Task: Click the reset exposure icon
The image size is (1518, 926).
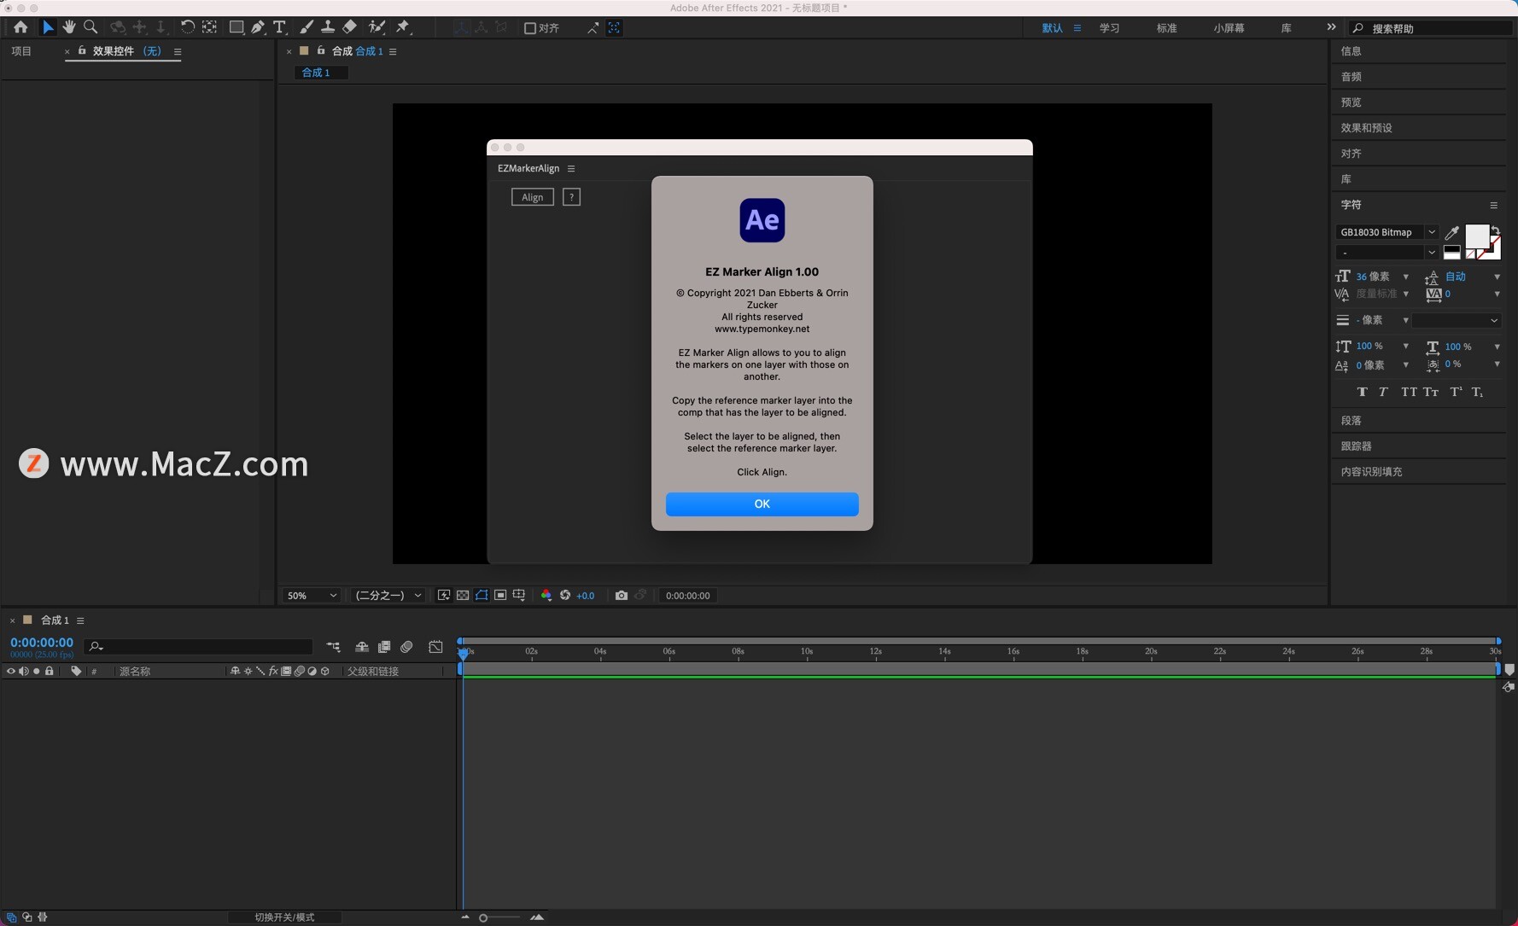Action: (565, 596)
